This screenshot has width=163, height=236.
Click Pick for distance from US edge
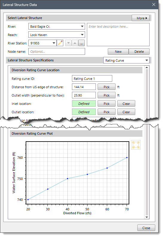point(107,87)
